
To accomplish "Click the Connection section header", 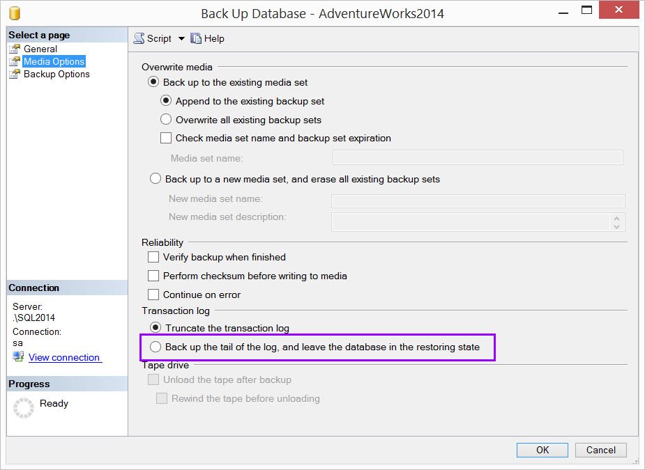I will click(x=67, y=288).
